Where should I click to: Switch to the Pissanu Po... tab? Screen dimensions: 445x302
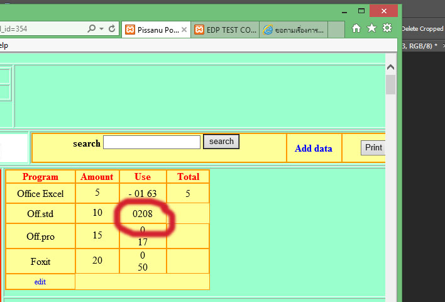(156, 30)
